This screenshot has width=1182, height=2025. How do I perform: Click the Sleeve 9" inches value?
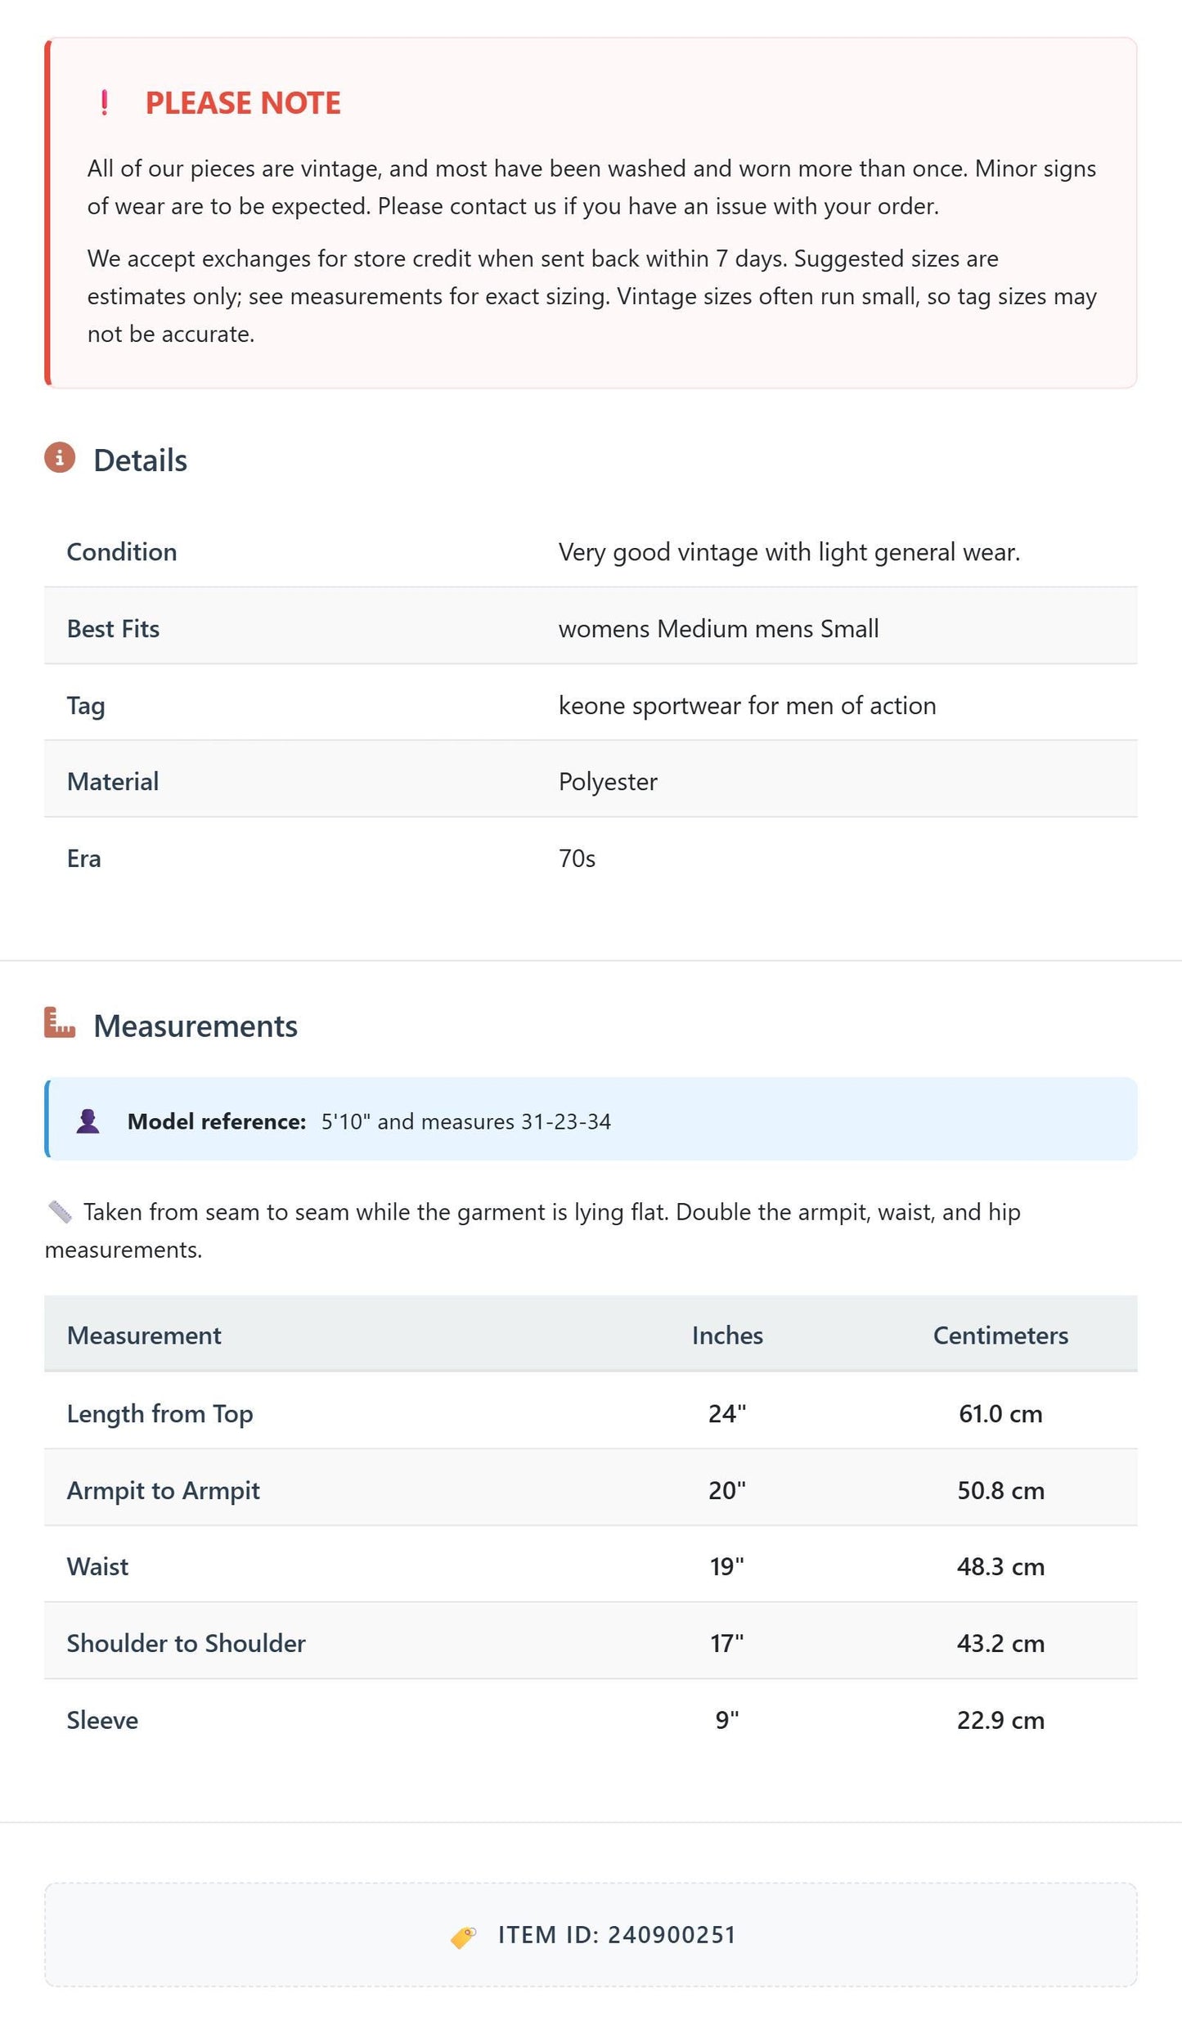tap(727, 1720)
